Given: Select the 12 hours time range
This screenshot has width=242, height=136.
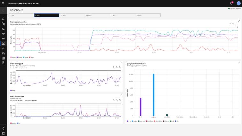Looking at the screenshot, I should [72, 15].
